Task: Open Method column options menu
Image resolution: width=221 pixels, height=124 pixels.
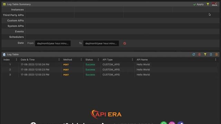Action: click(81, 60)
